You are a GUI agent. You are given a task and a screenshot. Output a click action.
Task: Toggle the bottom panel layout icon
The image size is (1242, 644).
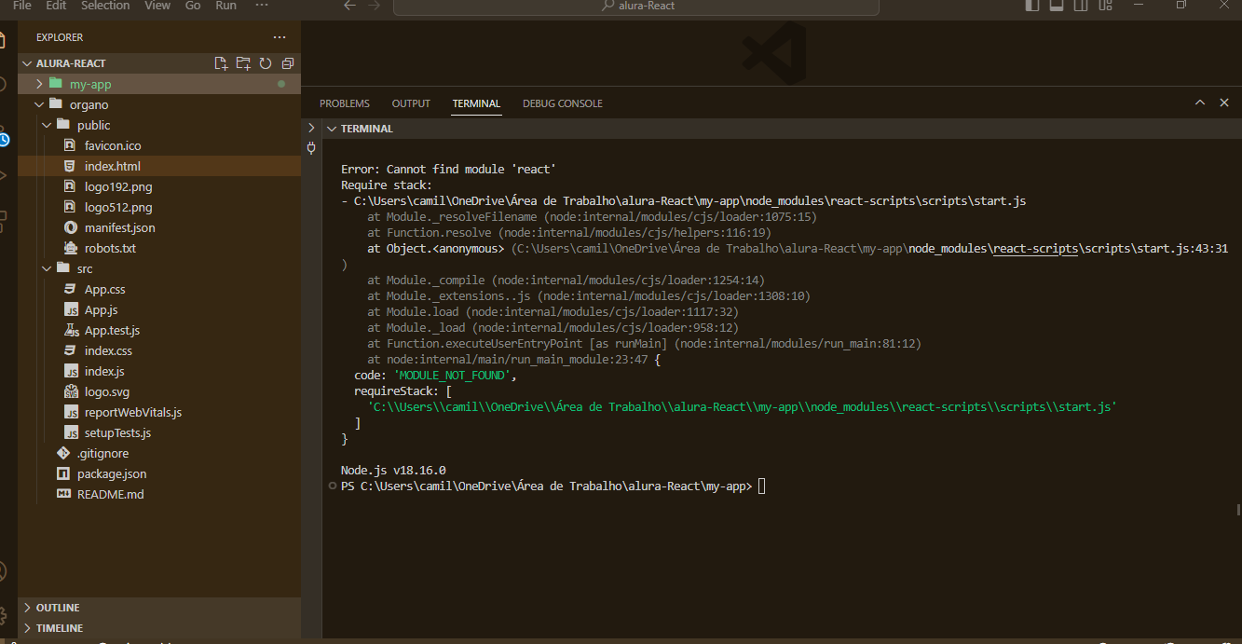point(1057,6)
